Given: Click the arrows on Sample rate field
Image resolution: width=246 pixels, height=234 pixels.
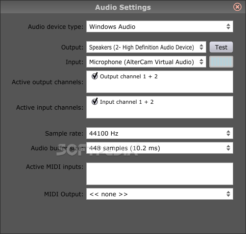Looking at the screenshot, I should (x=228, y=133).
